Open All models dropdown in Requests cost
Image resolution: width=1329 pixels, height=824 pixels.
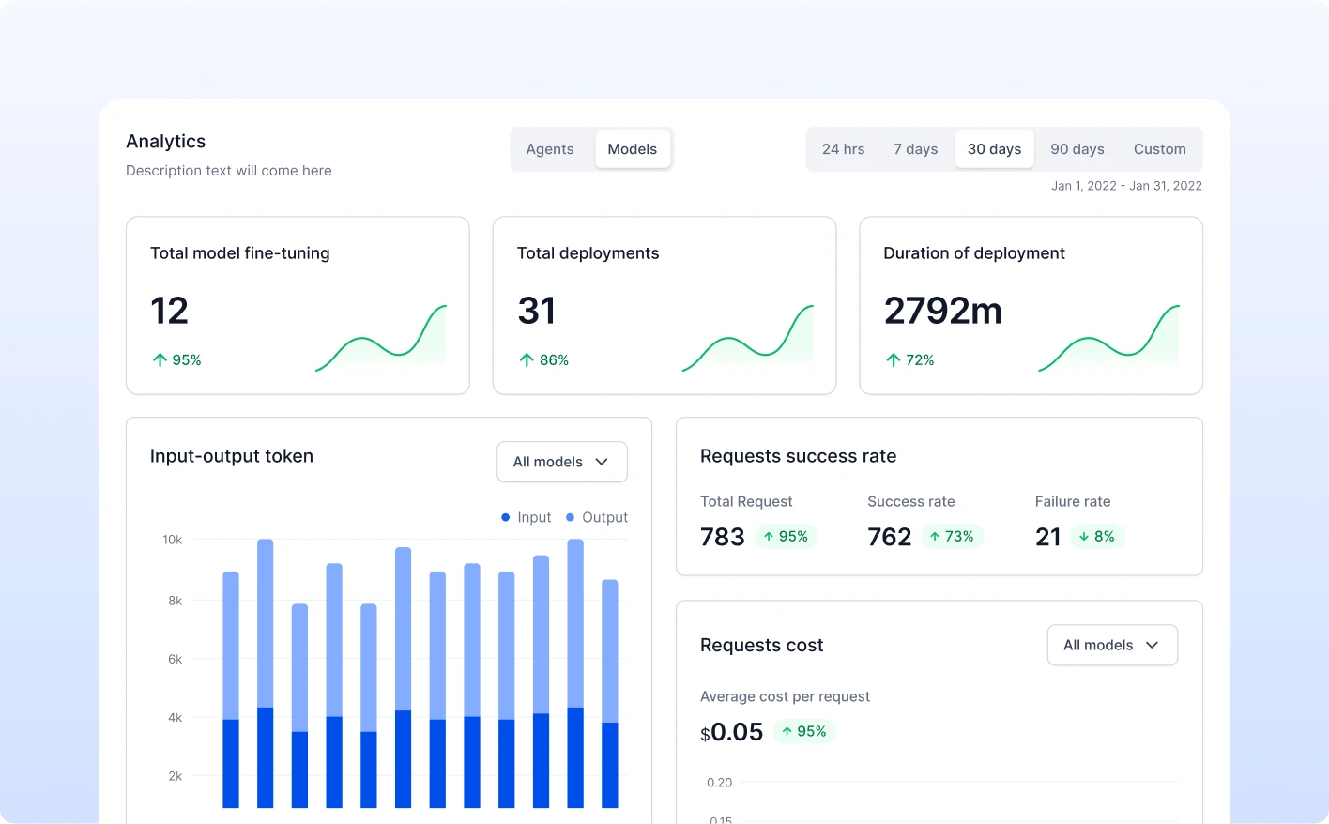tap(1112, 645)
